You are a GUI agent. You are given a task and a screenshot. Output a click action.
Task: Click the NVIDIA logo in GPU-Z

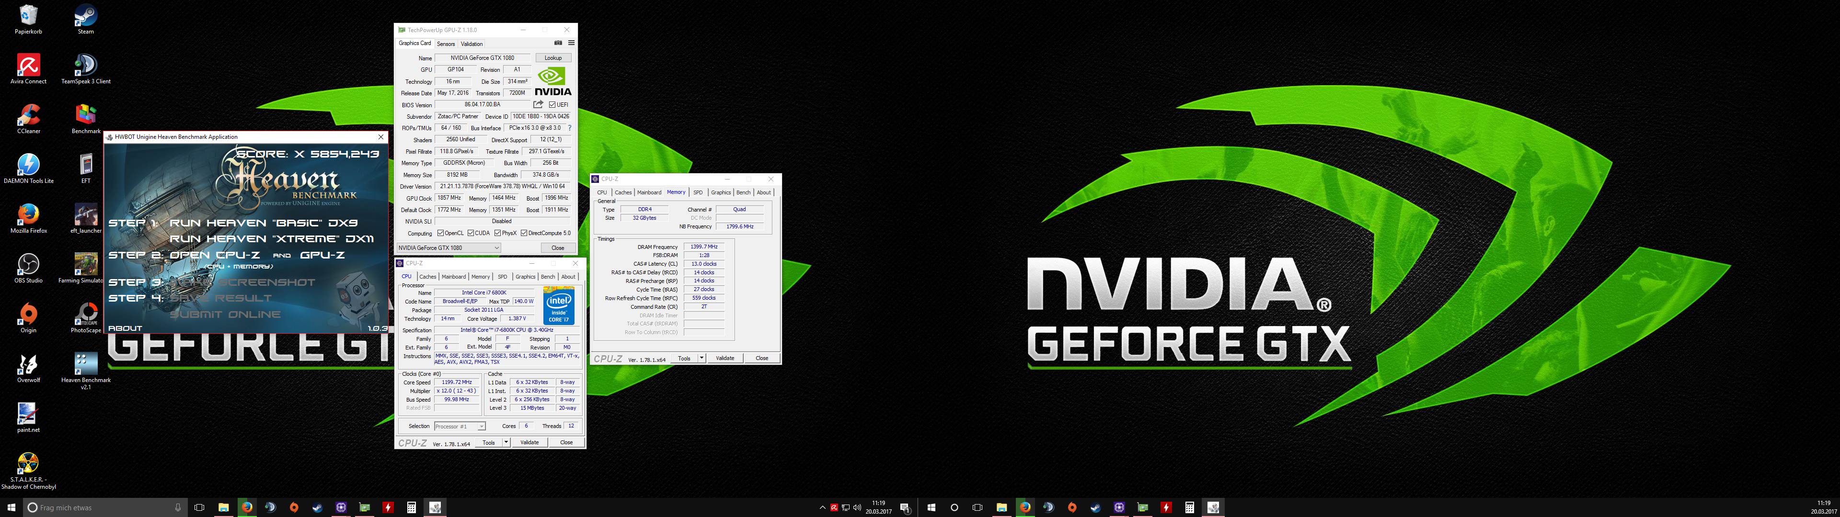553,81
